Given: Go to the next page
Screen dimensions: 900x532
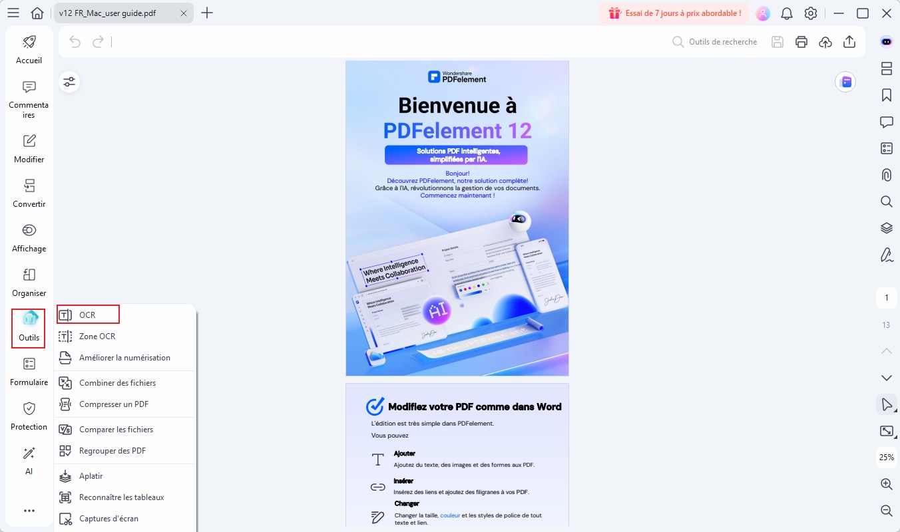Looking at the screenshot, I should pyautogui.click(x=886, y=378).
